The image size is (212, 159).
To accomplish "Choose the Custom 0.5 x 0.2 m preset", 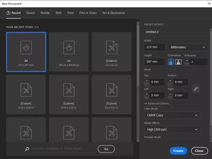I will [x=112, y=52].
